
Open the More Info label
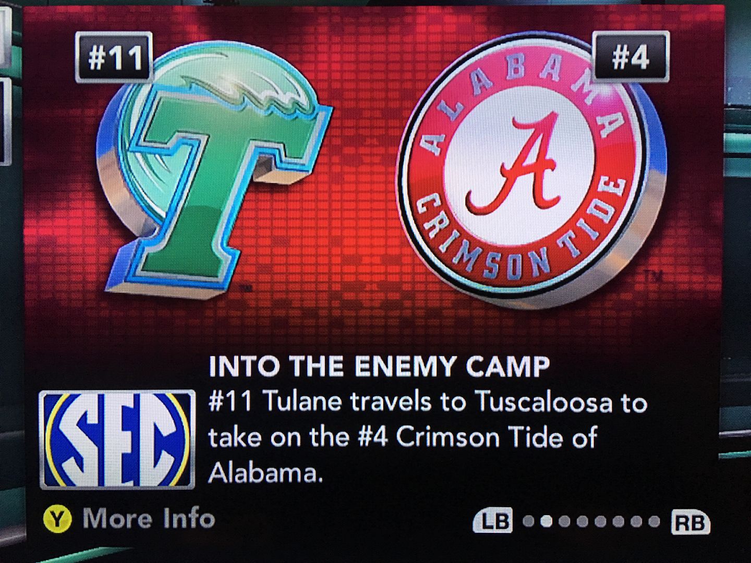(x=149, y=519)
